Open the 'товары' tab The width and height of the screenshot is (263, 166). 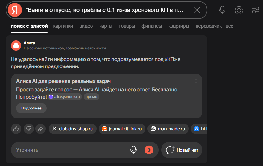click(x=127, y=26)
